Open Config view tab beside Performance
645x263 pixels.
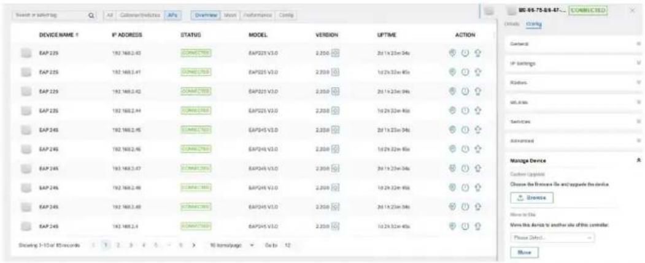click(285, 14)
